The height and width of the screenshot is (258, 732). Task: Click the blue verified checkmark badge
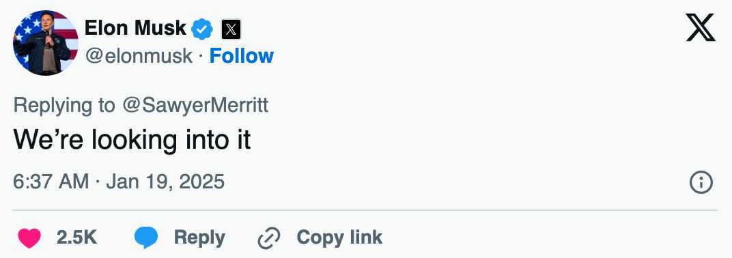click(202, 29)
